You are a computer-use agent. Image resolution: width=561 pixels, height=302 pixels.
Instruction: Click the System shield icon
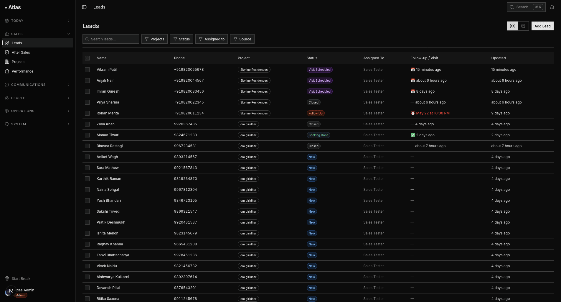tap(7, 124)
